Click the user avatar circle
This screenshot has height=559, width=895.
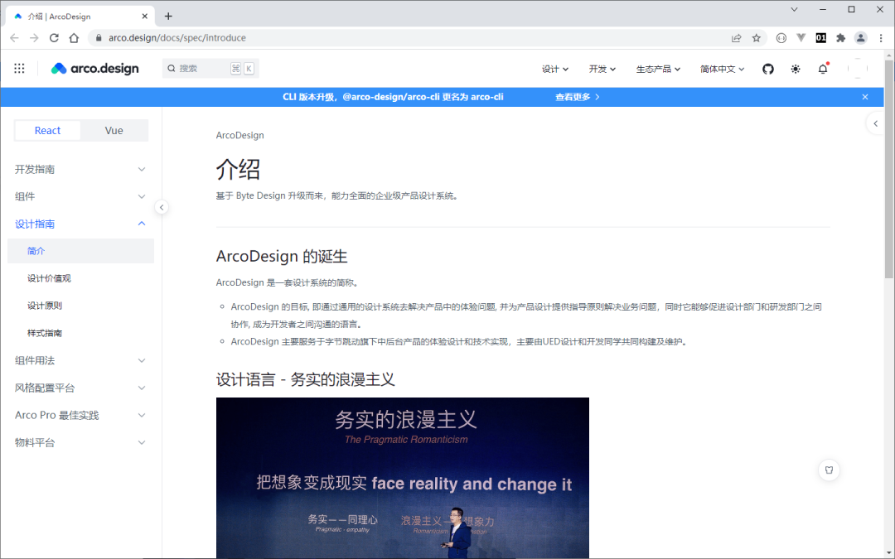coord(858,69)
